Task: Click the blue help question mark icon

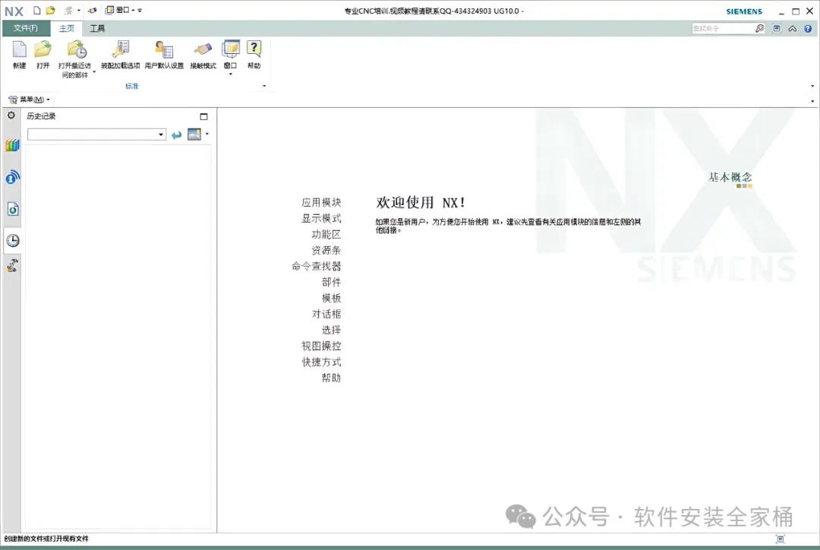Action: pos(808,29)
